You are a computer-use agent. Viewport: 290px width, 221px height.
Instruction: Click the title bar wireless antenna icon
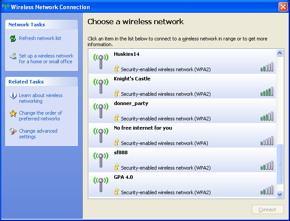(x=6, y=7)
